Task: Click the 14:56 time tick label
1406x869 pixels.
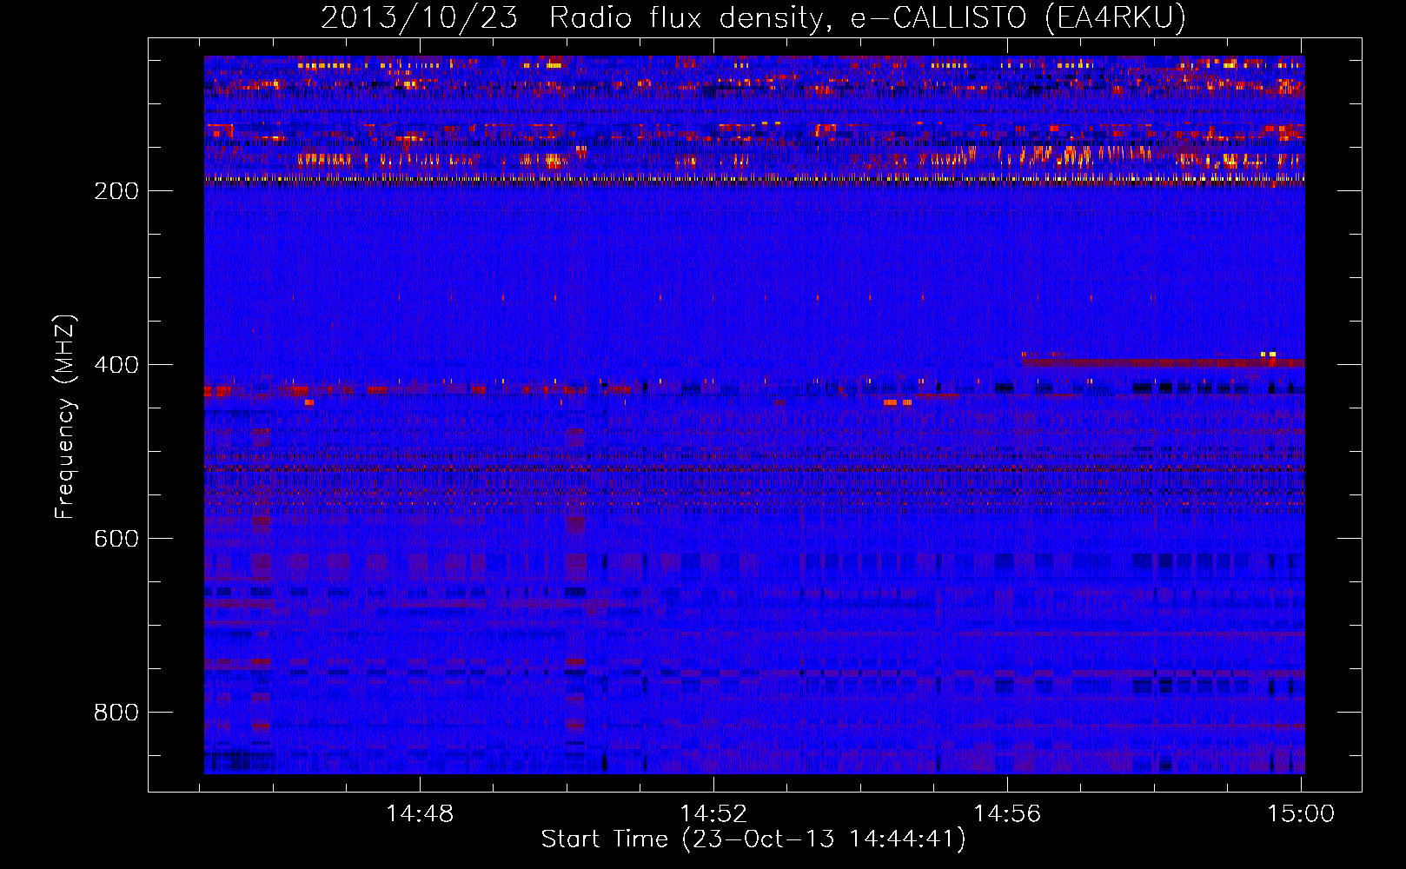Action: 1007,814
